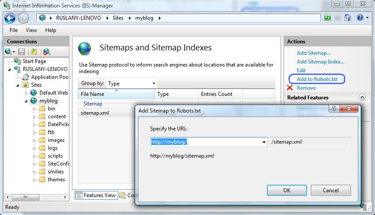The image size is (375, 215).
Task: Sort by the Entries Count column header
Action: (220, 94)
